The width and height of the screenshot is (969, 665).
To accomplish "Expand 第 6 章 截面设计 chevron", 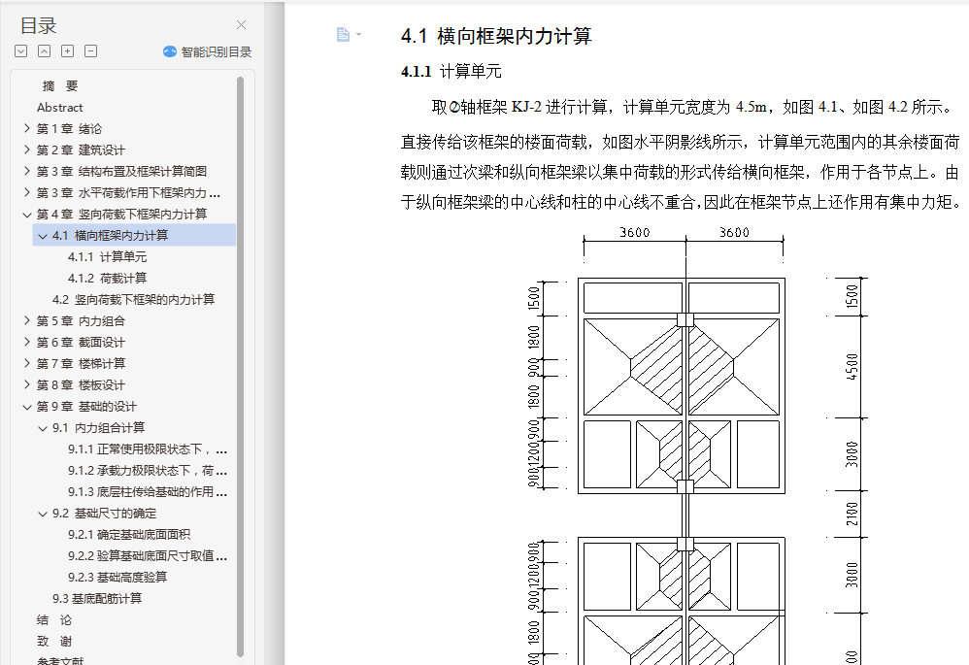I will pos(26,342).
